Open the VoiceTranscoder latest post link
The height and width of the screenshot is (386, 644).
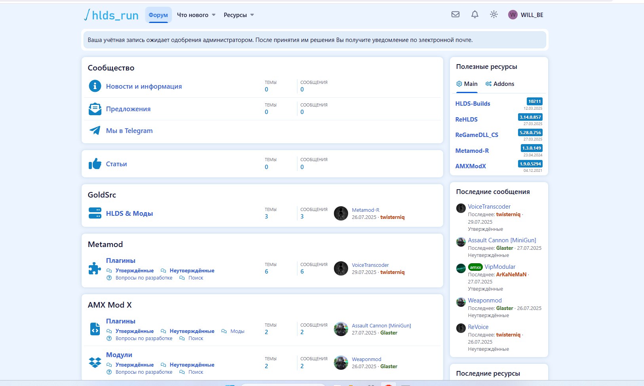point(489,207)
